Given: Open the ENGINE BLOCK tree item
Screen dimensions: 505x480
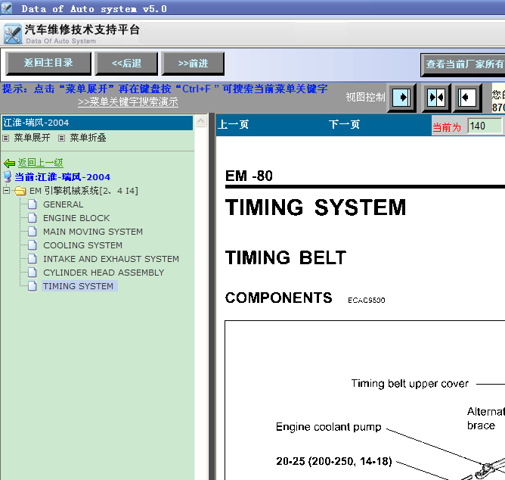Looking at the screenshot, I should point(76,218).
